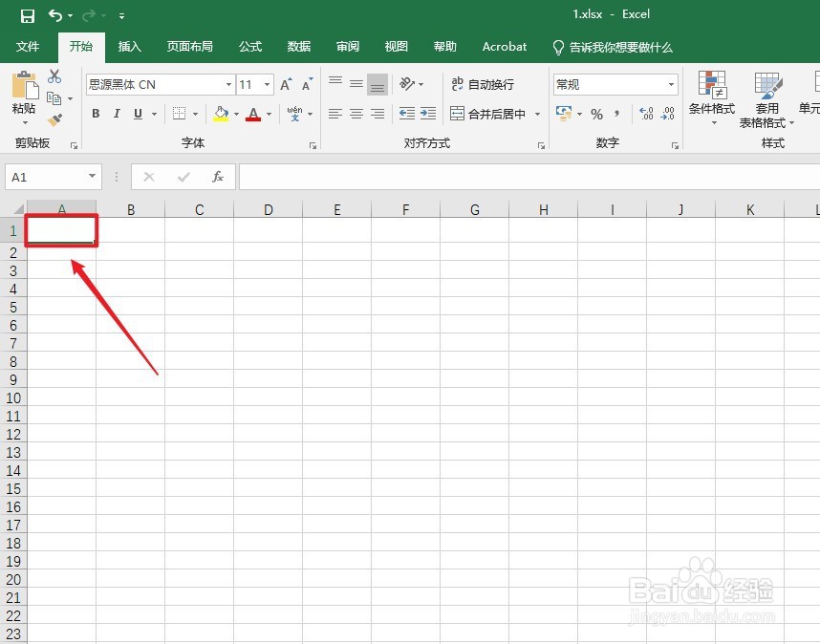Click the 合并后居中 button
820x644 pixels.
pos(488,114)
